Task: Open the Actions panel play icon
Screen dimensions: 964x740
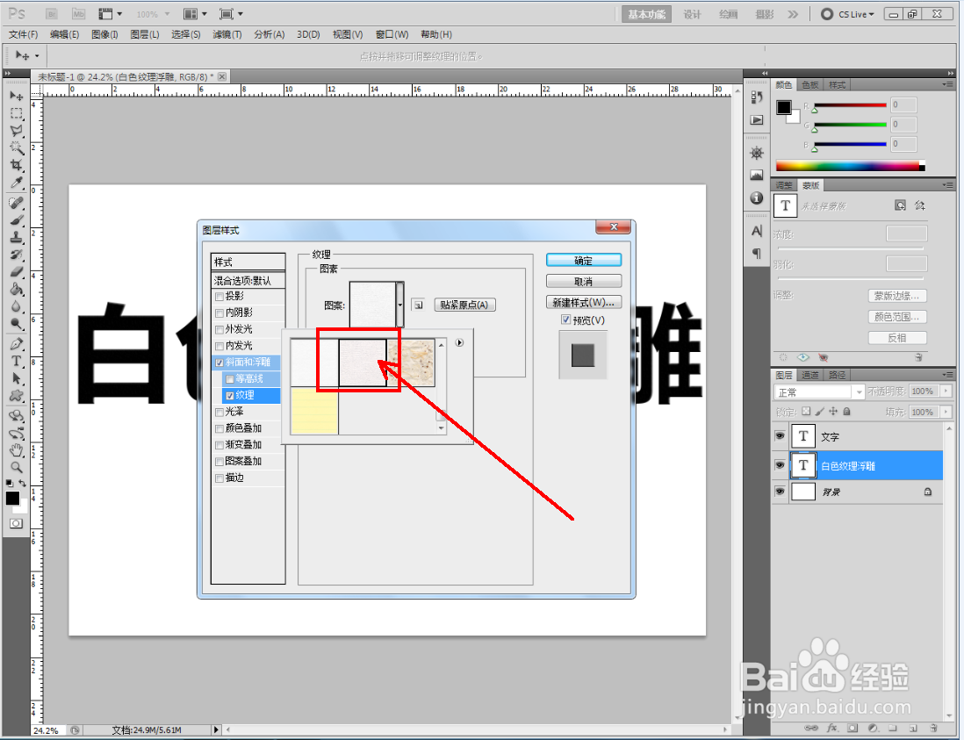Action: (x=757, y=120)
